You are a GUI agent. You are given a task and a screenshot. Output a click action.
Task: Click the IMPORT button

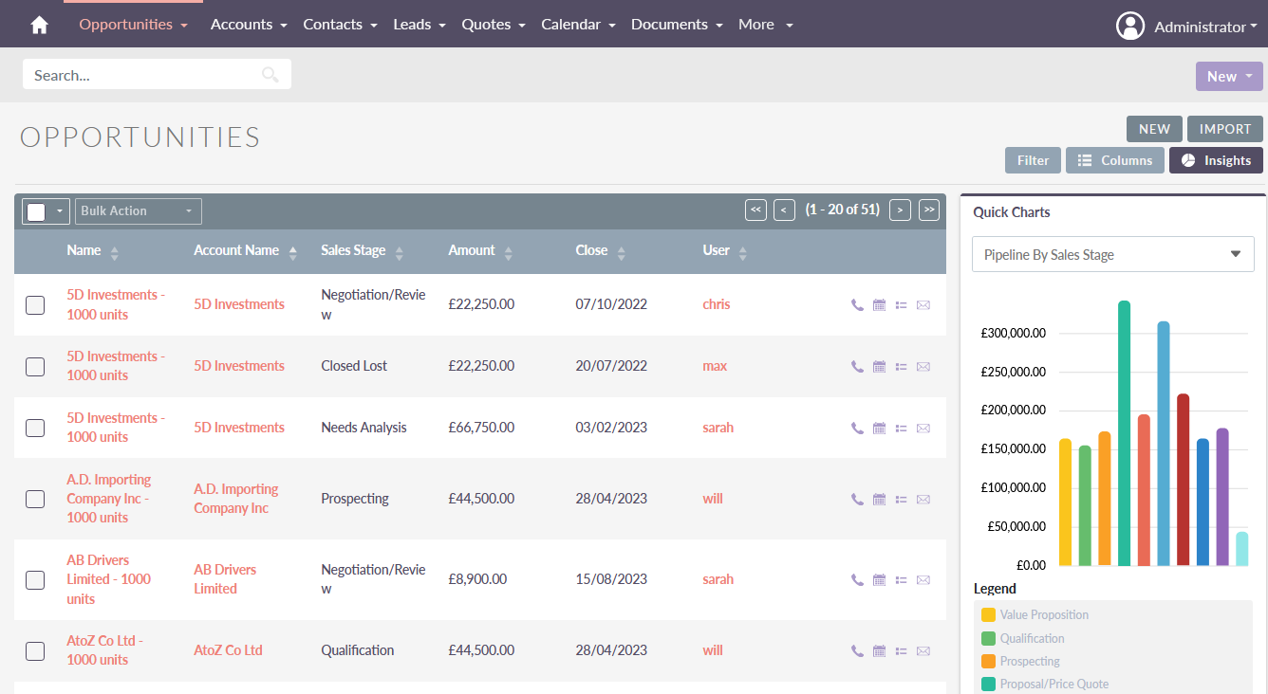(x=1225, y=129)
